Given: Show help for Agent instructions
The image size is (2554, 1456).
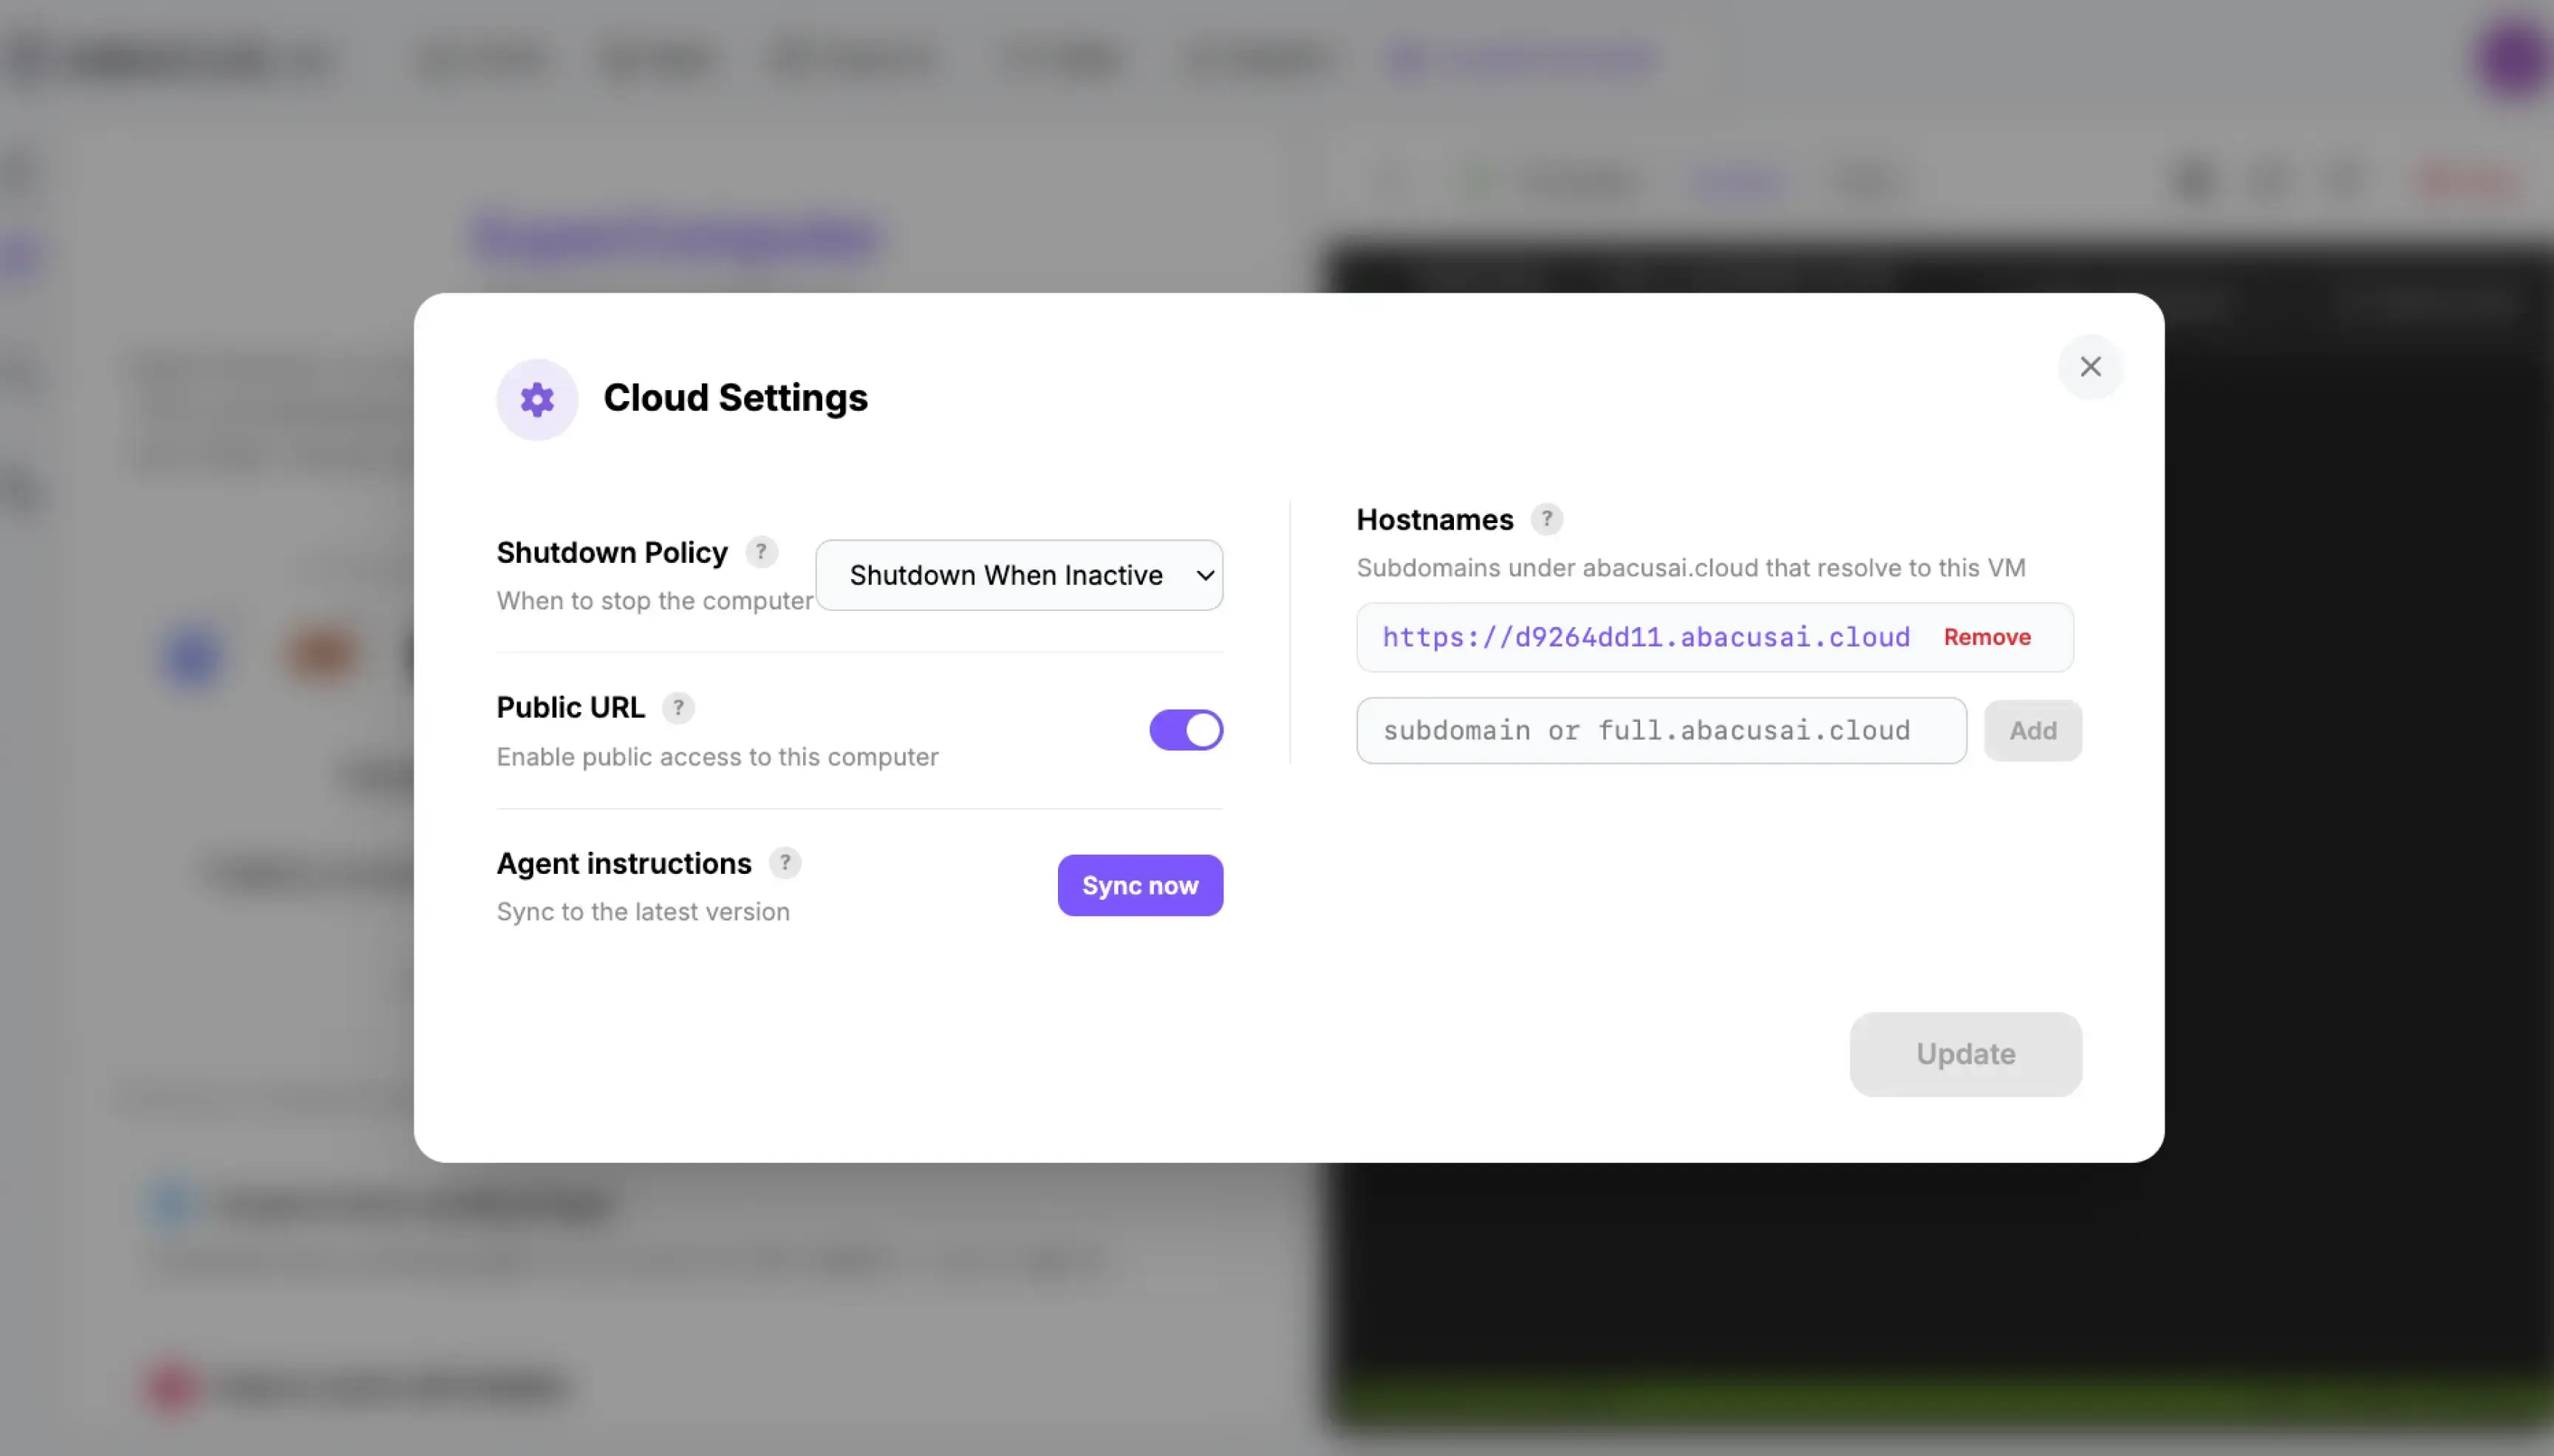Looking at the screenshot, I should point(785,863).
